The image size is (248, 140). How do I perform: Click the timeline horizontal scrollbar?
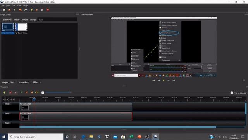[x=118, y=127]
